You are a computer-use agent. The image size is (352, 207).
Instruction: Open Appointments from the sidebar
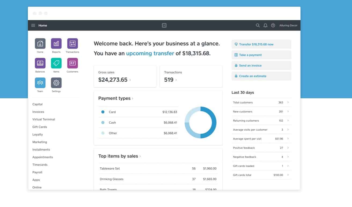pos(42,157)
